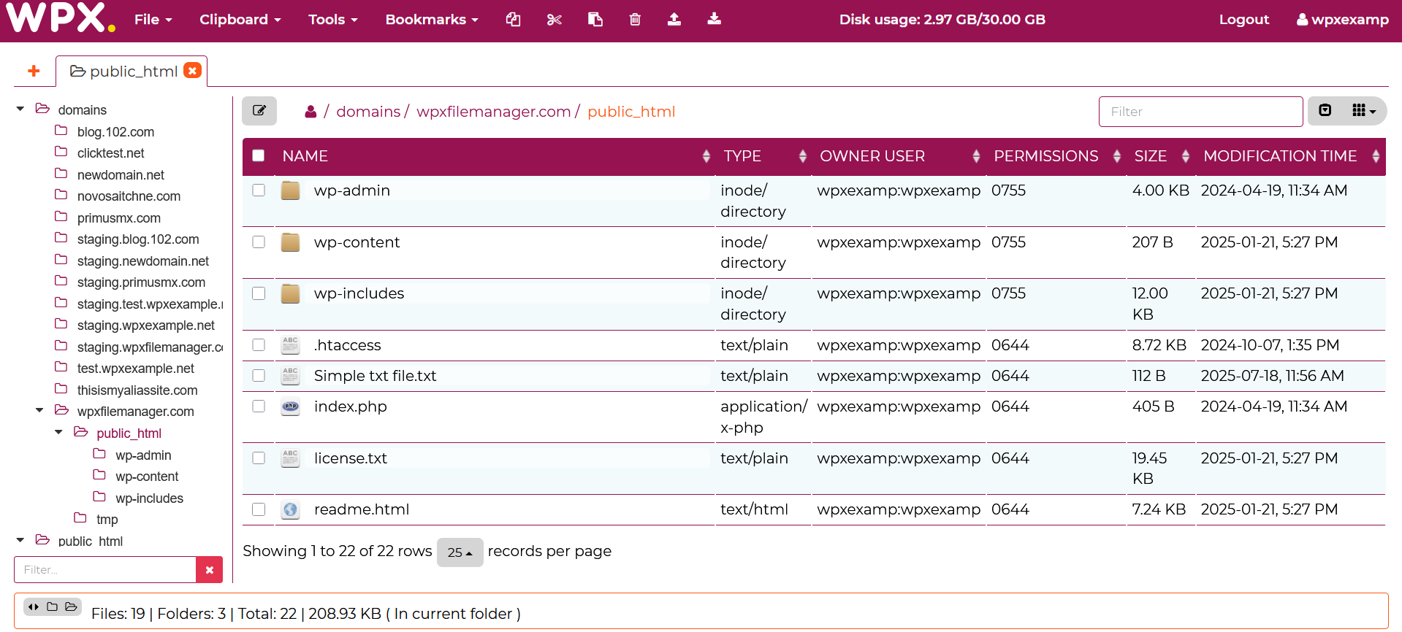
Task: Select staging.primusmx.com in the tree
Action: (141, 282)
